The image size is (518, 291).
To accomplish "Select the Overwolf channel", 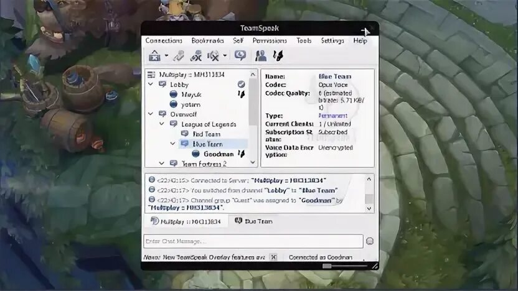I will [183, 114].
